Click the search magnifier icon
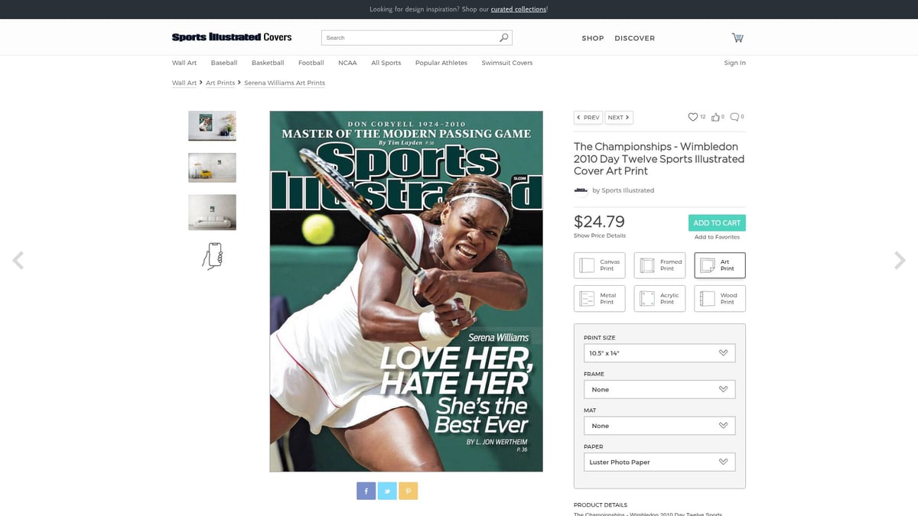Screen dimensions: 918x516 [503, 37]
